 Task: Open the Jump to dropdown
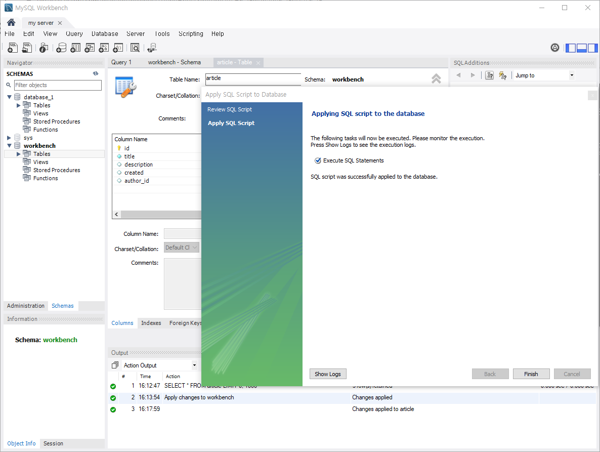[x=572, y=75]
